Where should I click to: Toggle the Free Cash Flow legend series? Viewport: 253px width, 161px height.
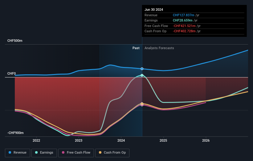76,153
